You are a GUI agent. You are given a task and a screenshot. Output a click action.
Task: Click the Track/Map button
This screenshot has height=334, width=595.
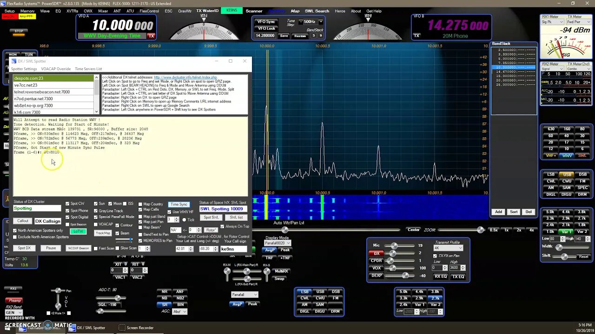[103, 233]
